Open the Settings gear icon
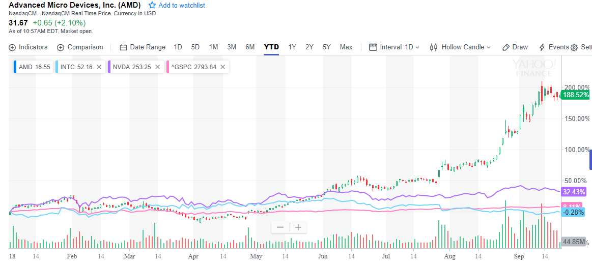The height and width of the screenshot is (264, 592). 574,47
